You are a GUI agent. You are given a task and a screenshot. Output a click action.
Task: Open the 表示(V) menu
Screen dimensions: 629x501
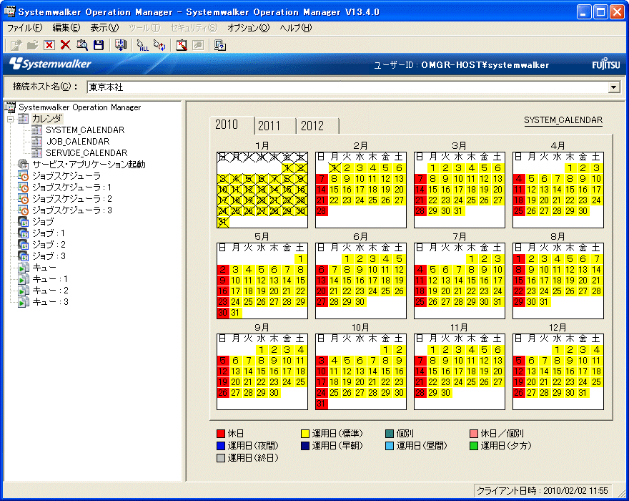tap(104, 28)
